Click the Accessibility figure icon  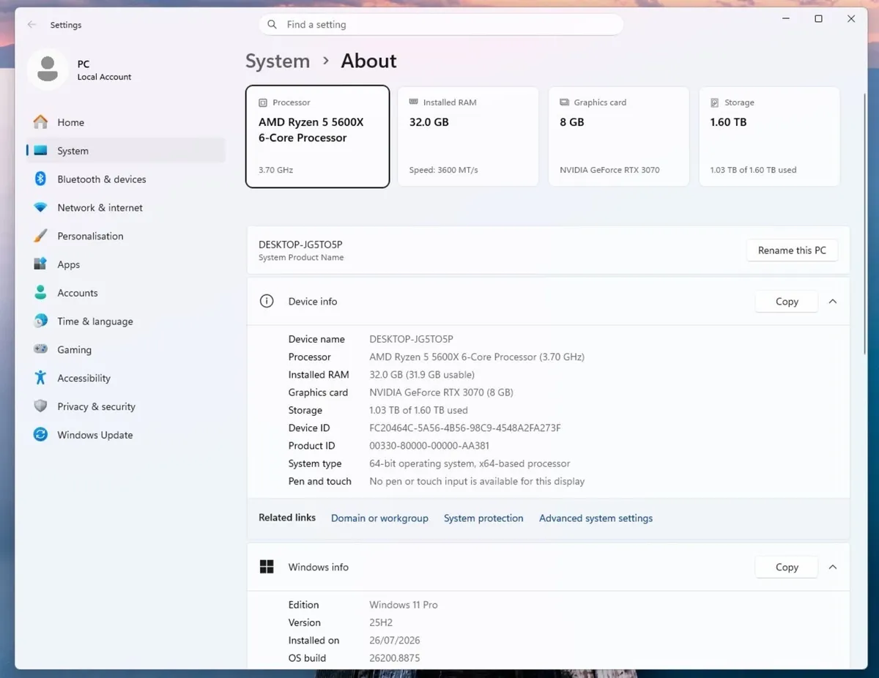click(x=41, y=378)
